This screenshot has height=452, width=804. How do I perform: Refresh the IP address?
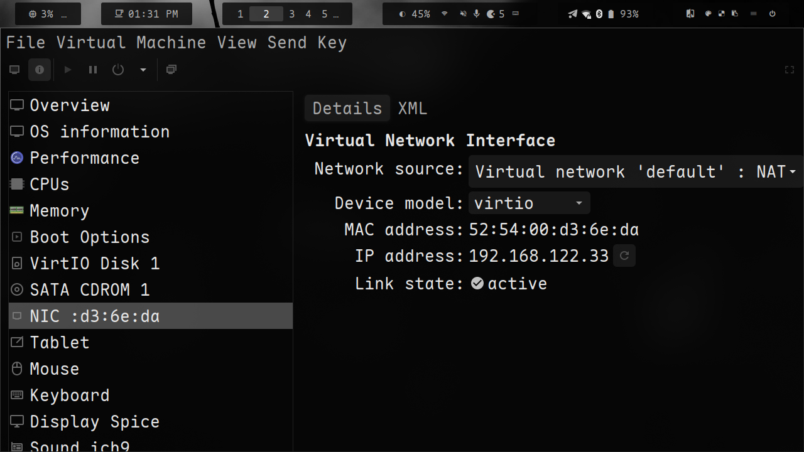pyautogui.click(x=624, y=256)
